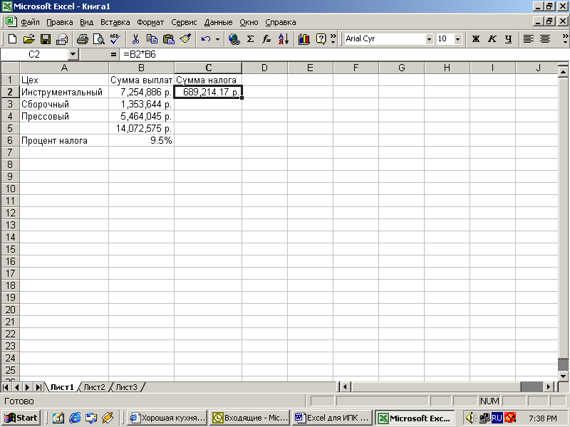The image size is (570, 427).
Task: Click the vertical scrollbar down arrow
Action: coord(563,376)
